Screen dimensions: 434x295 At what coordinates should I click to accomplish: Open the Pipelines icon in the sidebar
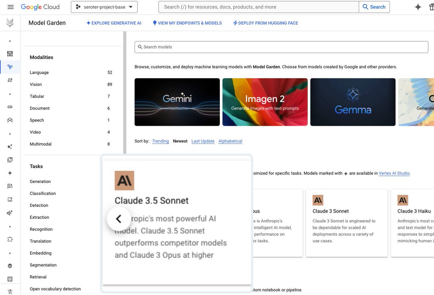10,80
